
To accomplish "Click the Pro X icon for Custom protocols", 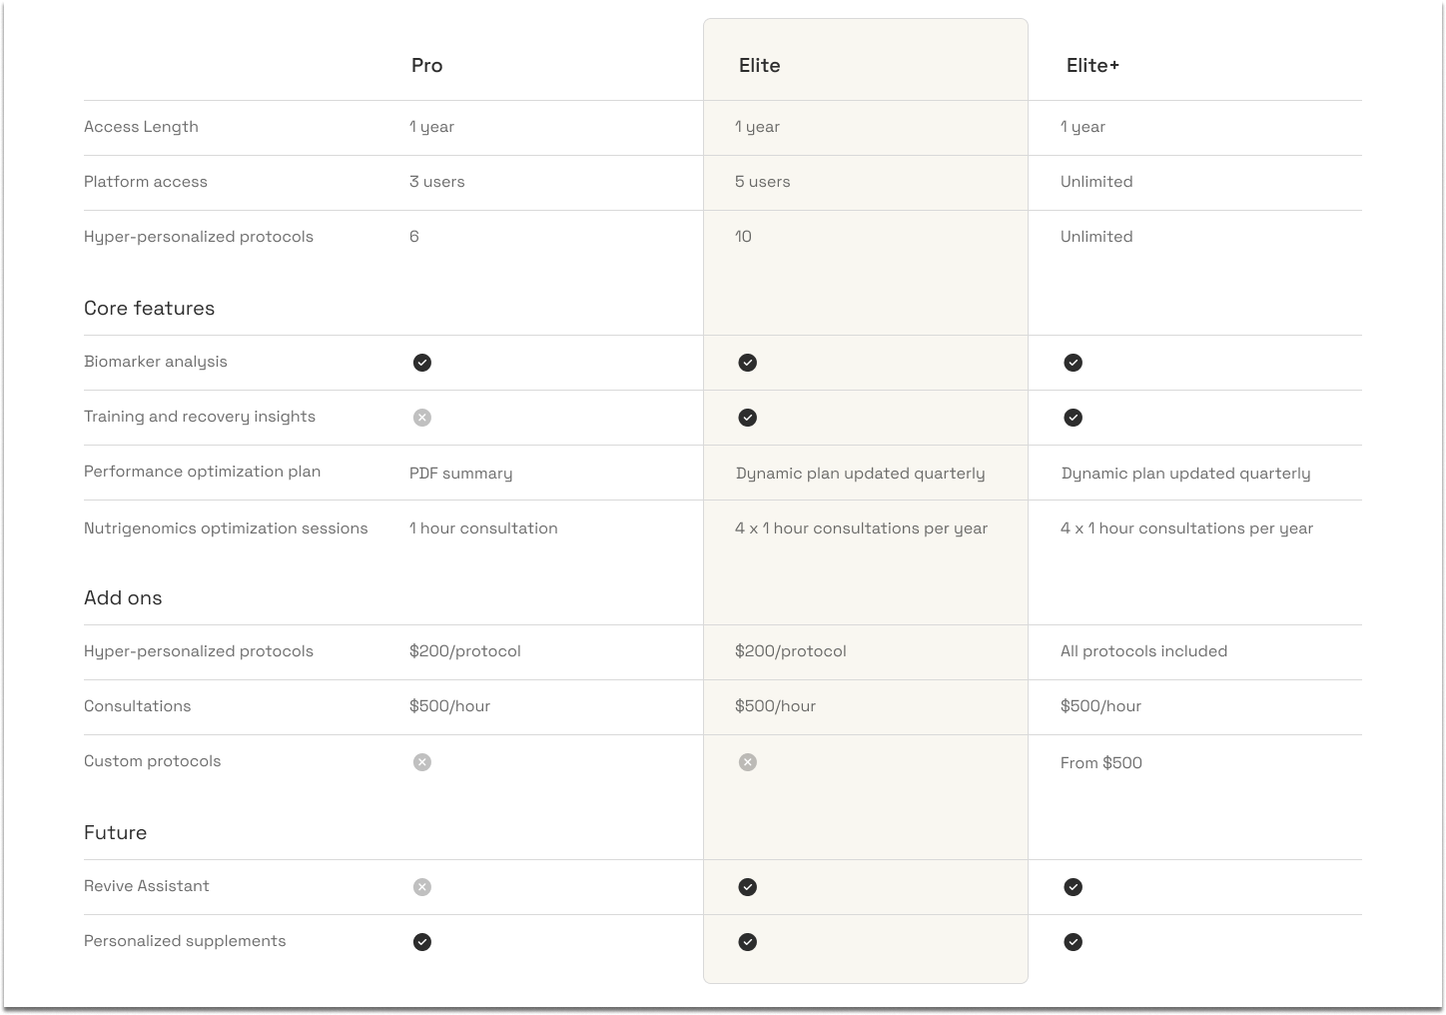I will click(422, 762).
